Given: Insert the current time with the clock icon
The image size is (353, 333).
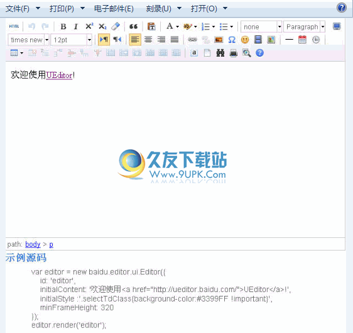Looking at the screenshot, I should tap(316, 40).
